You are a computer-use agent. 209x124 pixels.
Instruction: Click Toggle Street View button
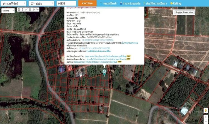[x=184, y=12]
